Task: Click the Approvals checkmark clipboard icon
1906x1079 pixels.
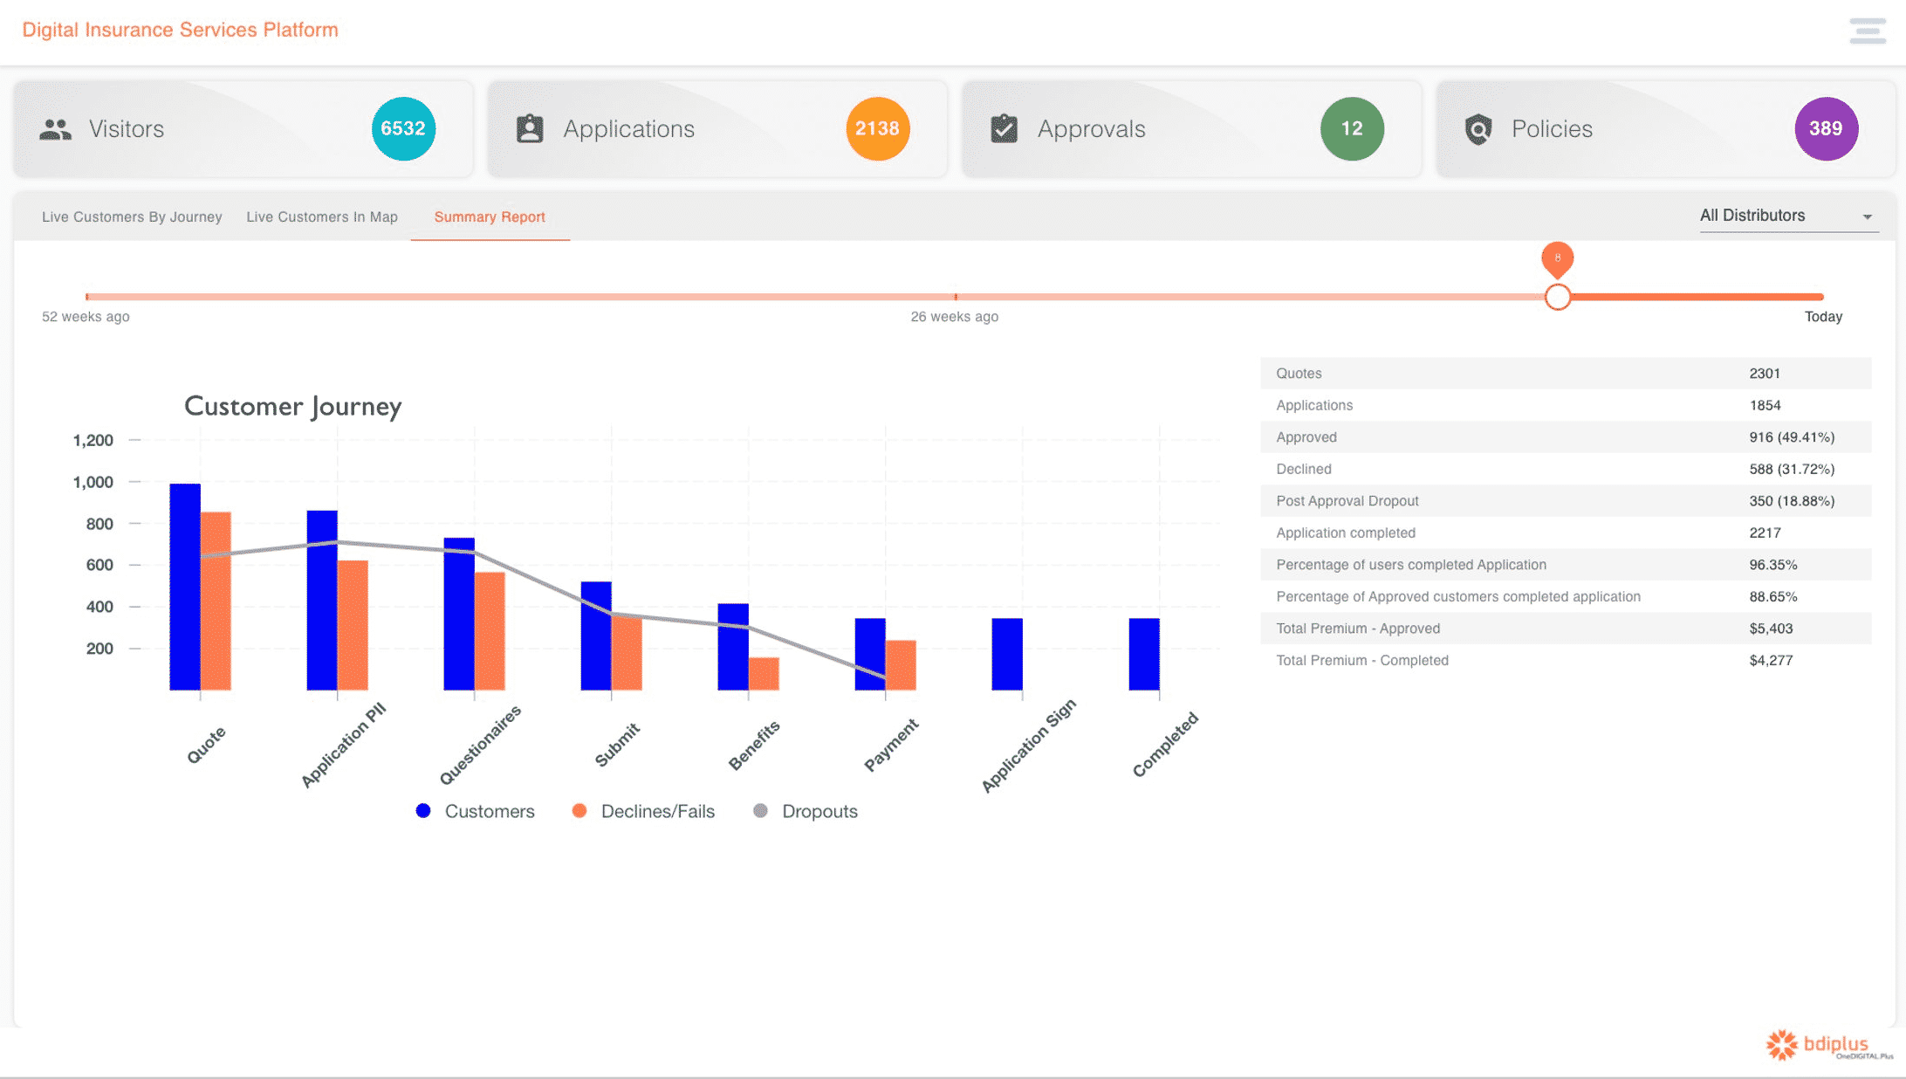Action: pyautogui.click(x=1004, y=129)
